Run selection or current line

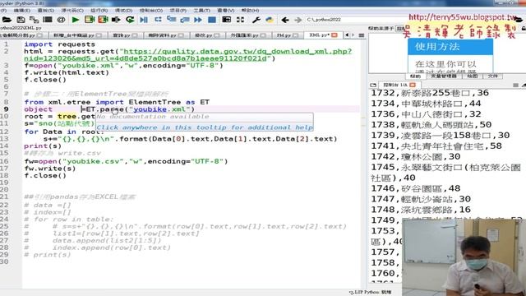pyautogui.click(x=116, y=20)
